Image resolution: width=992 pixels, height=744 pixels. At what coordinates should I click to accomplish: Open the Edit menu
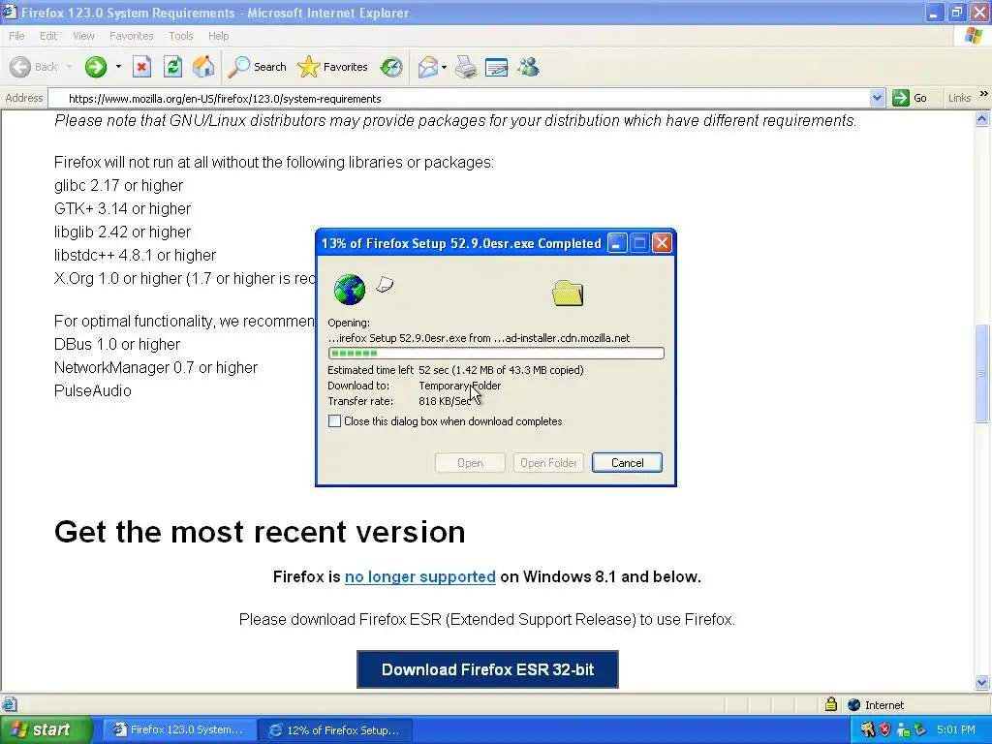click(48, 36)
